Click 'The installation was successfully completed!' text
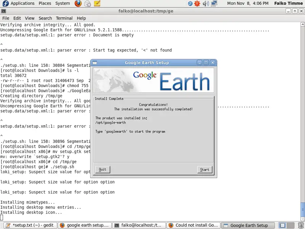Screen dimensions: 305x229 (153, 109)
